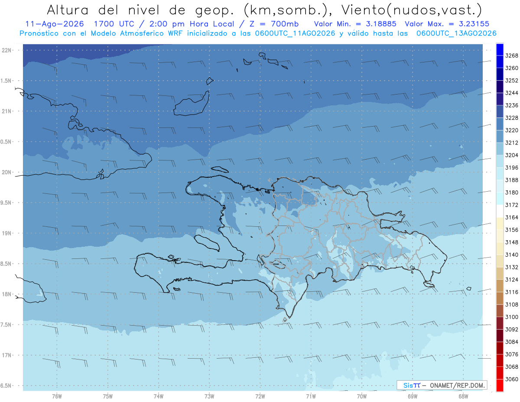520x402 pixels.
Task: Click the 'Z = 700mb' level text
Action: 273,24
